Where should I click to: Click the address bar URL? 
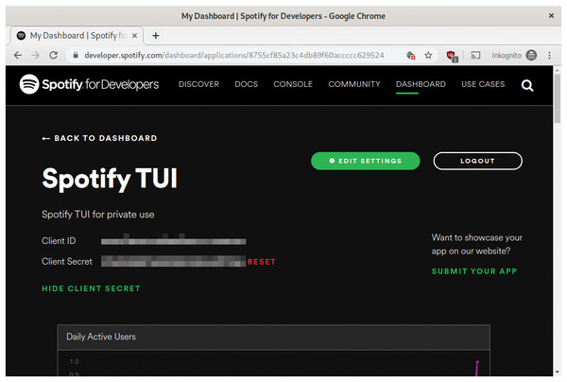[234, 56]
